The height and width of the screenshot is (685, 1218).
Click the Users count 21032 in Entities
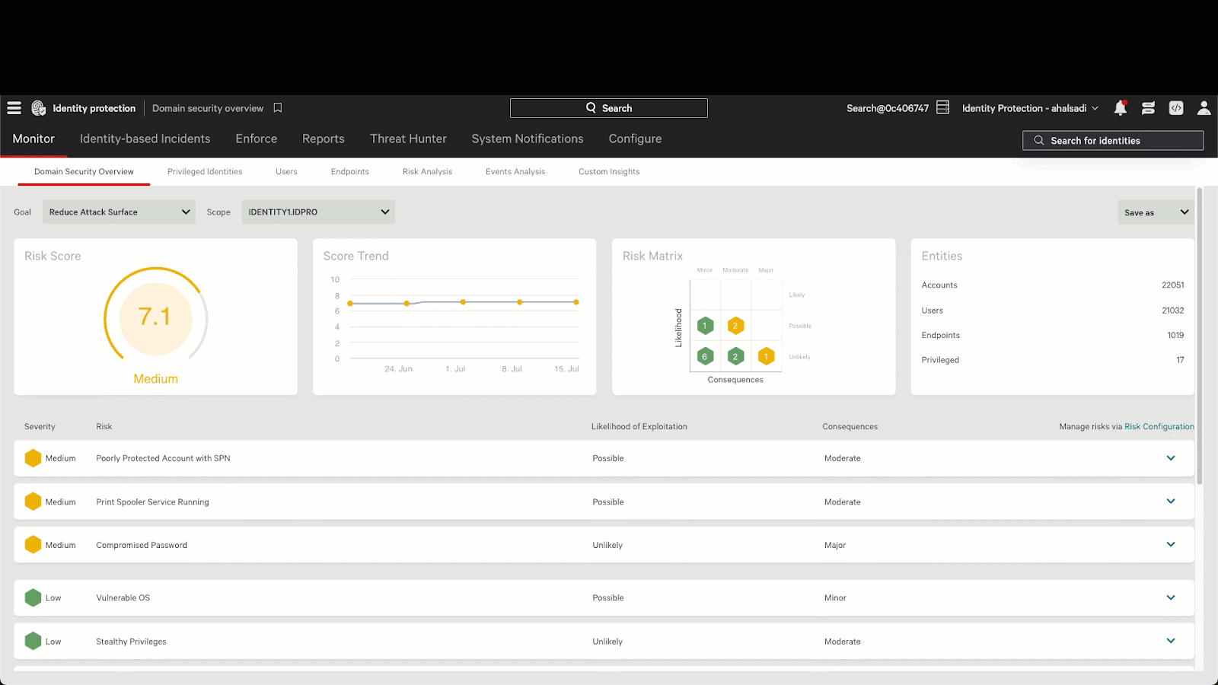1172,310
